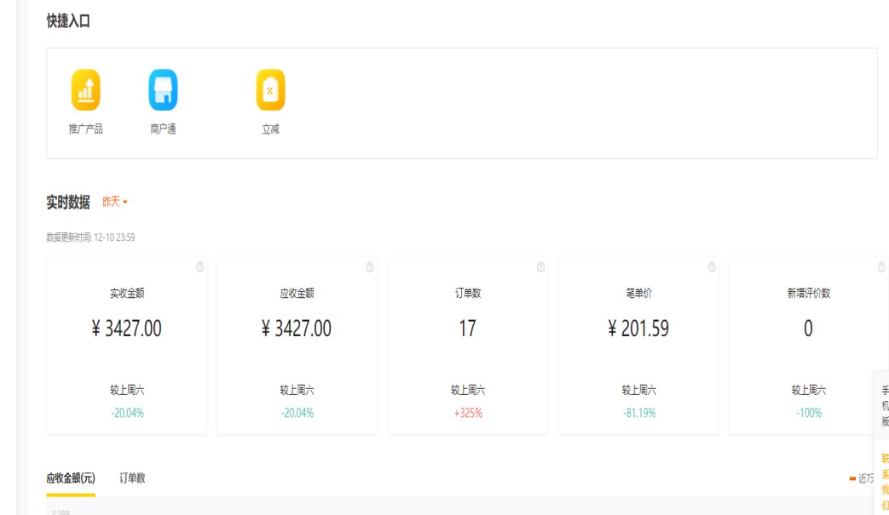
Task: Click the question mark on 笔单价 card
Action: [x=712, y=267]
